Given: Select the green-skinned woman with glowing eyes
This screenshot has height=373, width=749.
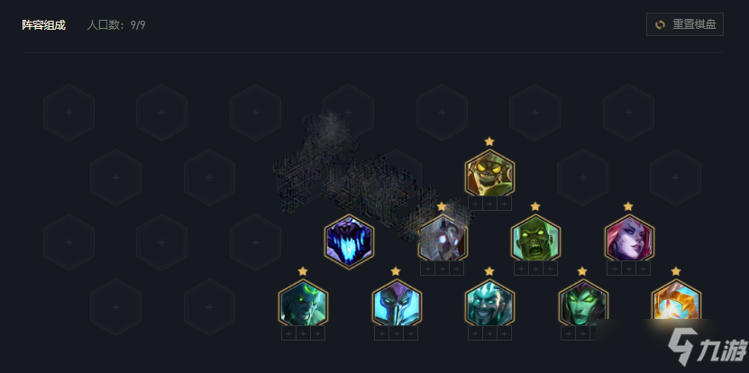Looking at the screenshot, I should click(x=583, y=303).
